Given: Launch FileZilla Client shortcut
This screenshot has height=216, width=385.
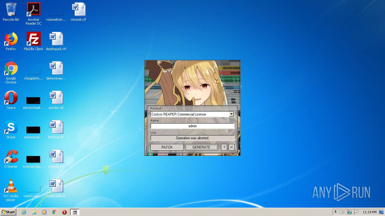Looking at the screenshot, I should (x=33, y=41).
